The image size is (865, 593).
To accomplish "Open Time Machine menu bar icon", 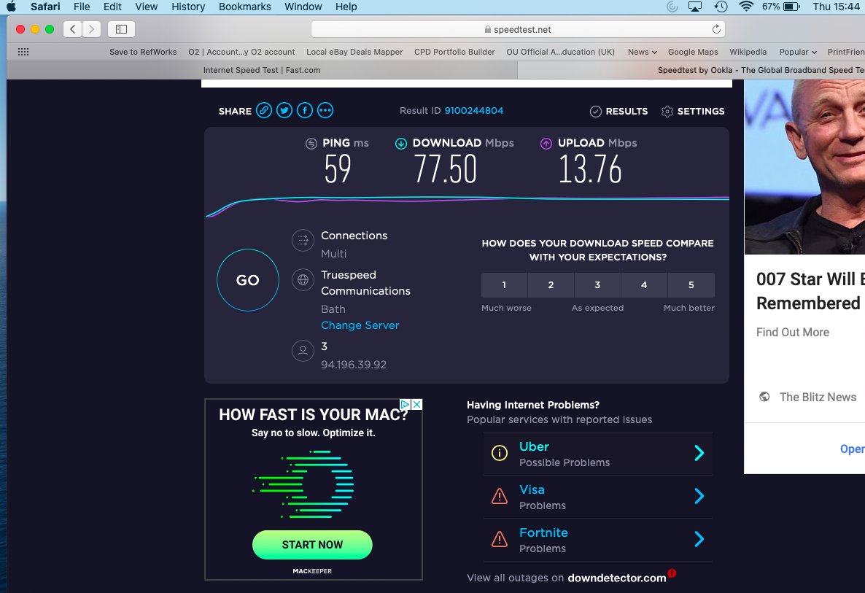I will (x=721, y=7).
